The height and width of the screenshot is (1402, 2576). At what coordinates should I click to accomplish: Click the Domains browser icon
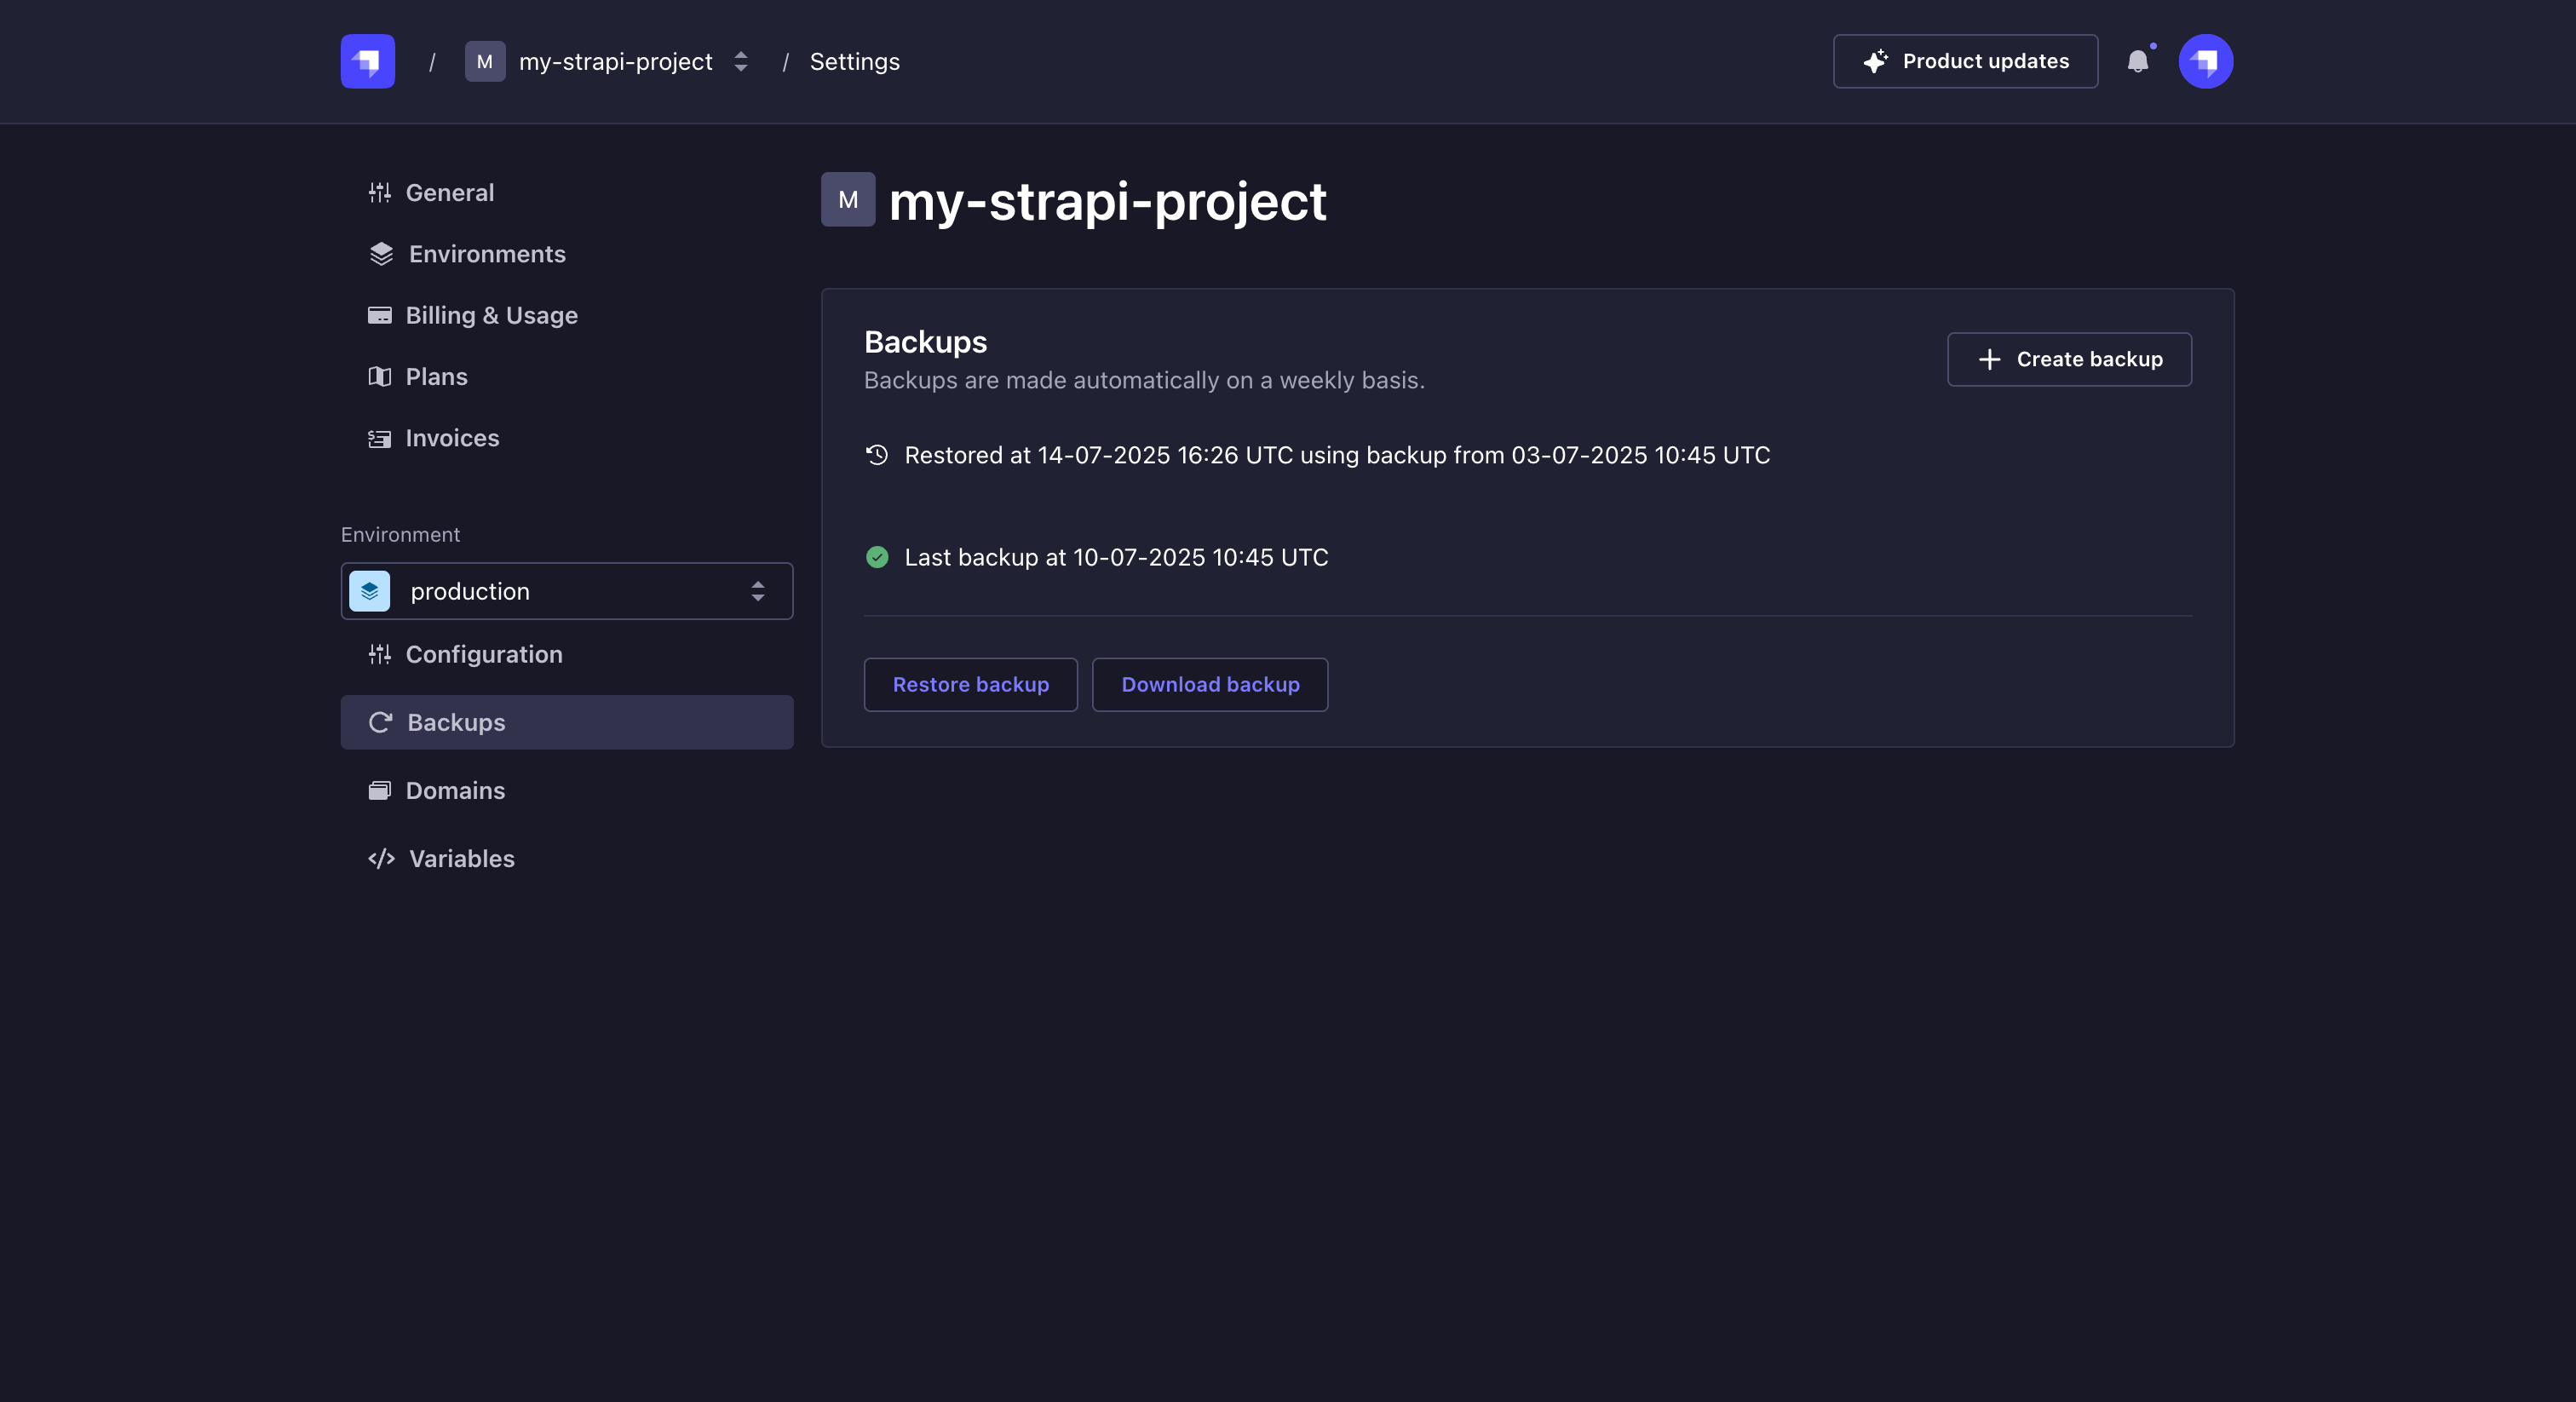(x=379, y=791)
